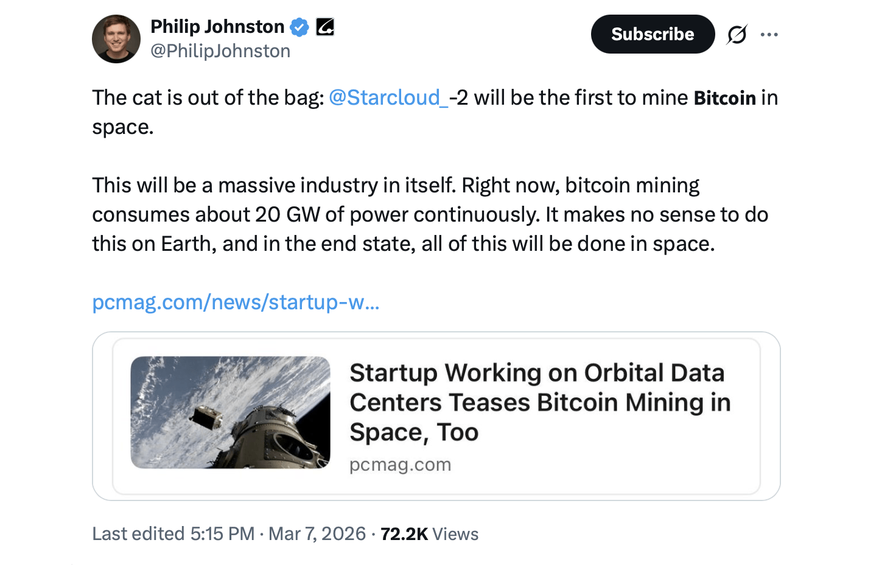Click the Subscribe button

653,34
